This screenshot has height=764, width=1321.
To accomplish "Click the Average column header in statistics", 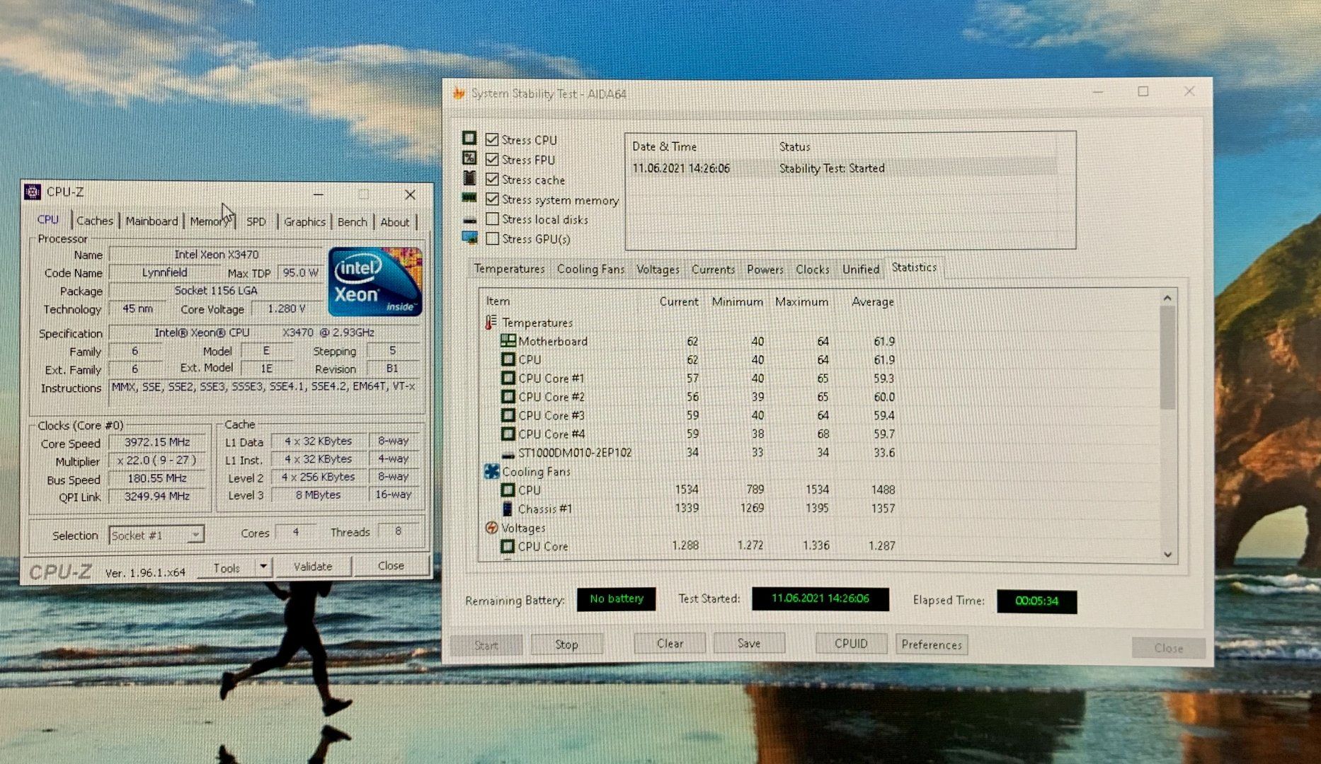I will [873, 302].
